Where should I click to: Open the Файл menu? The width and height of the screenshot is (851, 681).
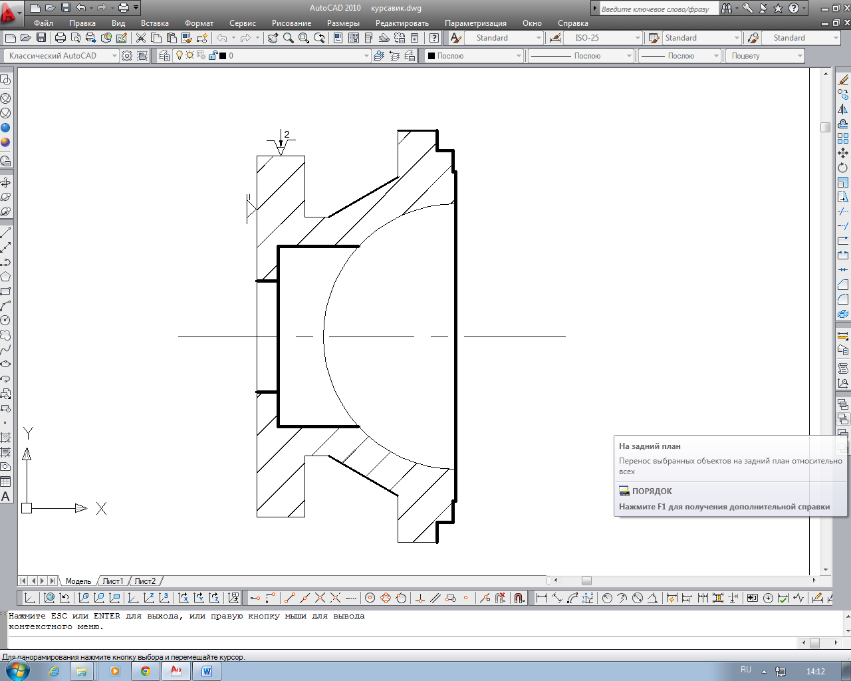click(x=43, y=23)
